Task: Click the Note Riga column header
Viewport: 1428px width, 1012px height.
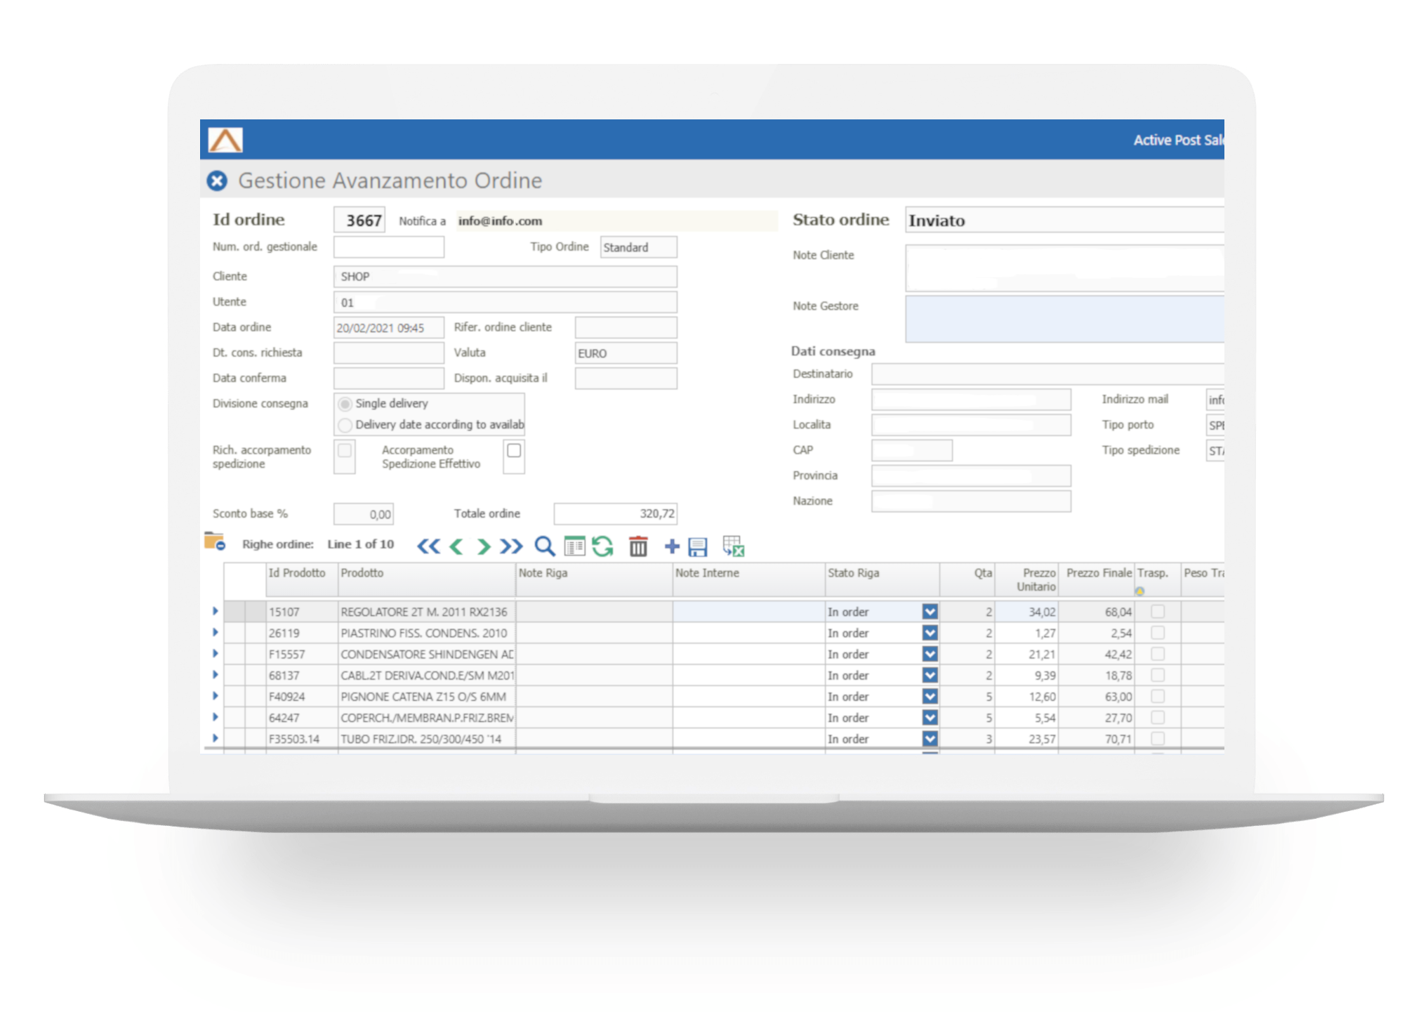Action: (595, 580)
